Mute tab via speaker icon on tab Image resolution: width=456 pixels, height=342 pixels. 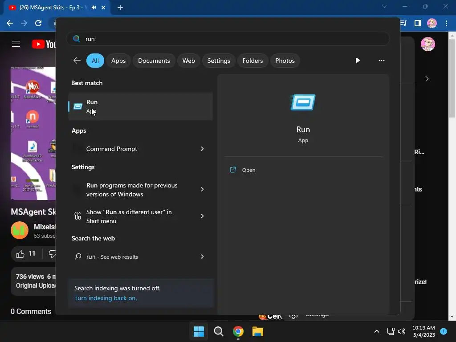click(x=94, y=8)
